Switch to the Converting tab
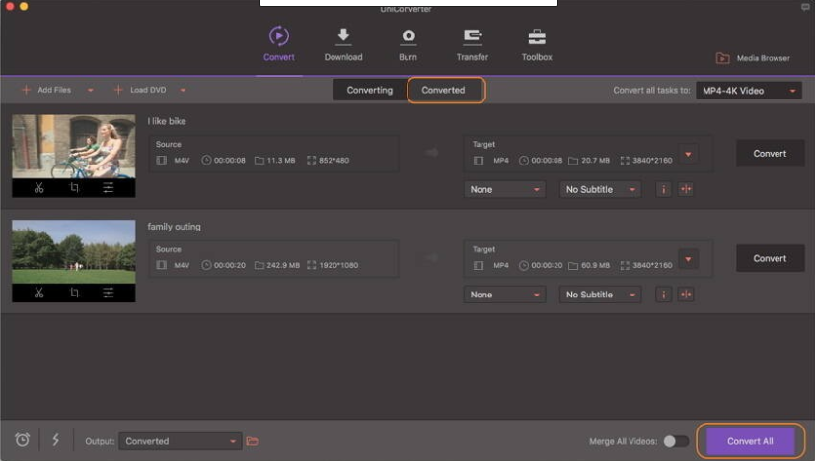Viewport: 815px width, 461px height. (x=370, y=90)
